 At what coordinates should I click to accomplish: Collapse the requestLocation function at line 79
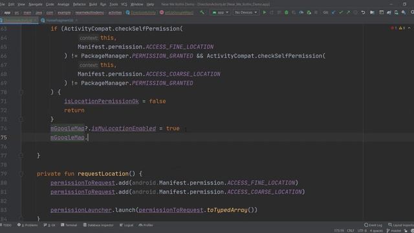point(21,174)
